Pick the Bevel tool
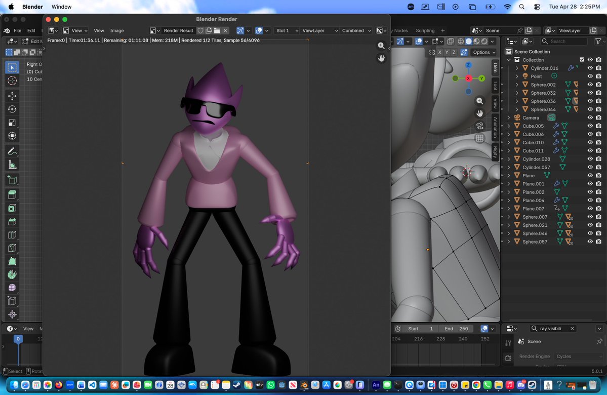Screen dimensions: 607x395 click(x=12, y=221)
